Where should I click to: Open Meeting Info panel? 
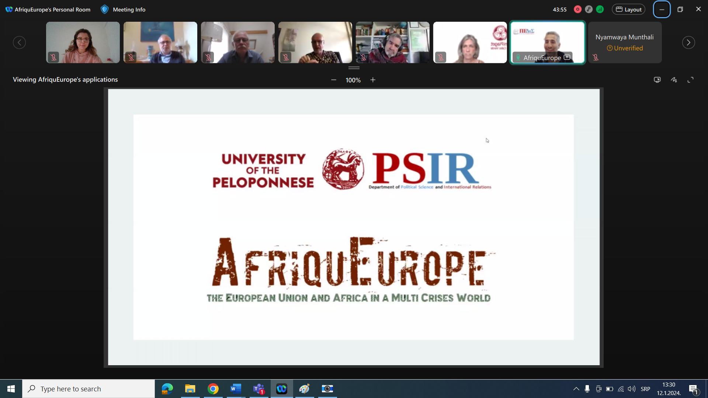(x=129, y=10)
